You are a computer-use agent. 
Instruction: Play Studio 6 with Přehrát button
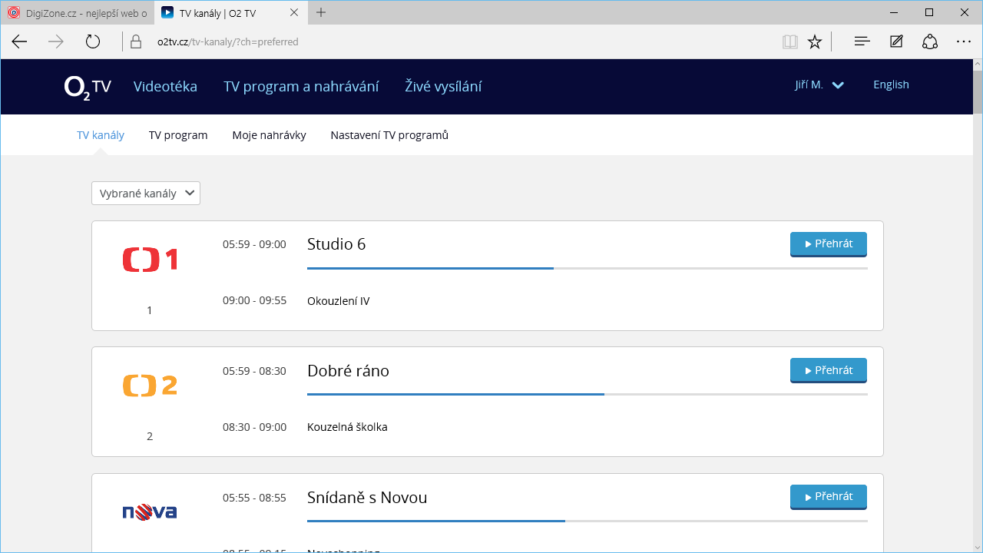(x=829, y=244)
